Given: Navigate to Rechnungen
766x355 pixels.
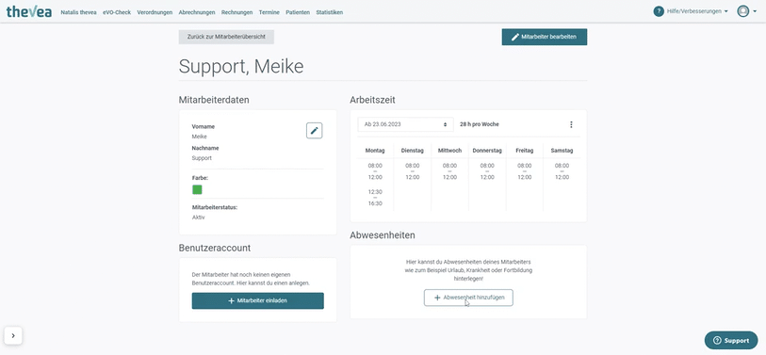Looking at the screenshot, I should pos(236,12).
